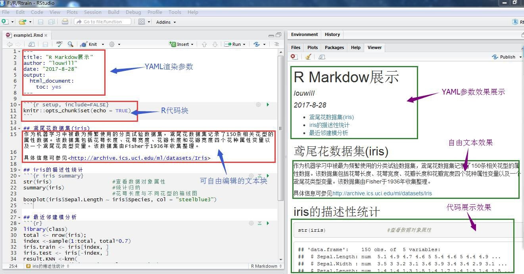Maximize the source editor pane

[278, 35]
